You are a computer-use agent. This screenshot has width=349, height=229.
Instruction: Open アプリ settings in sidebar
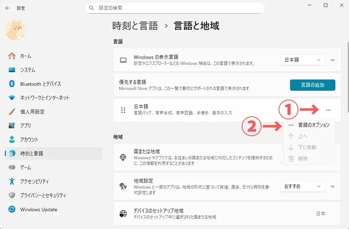coord(25,126)
